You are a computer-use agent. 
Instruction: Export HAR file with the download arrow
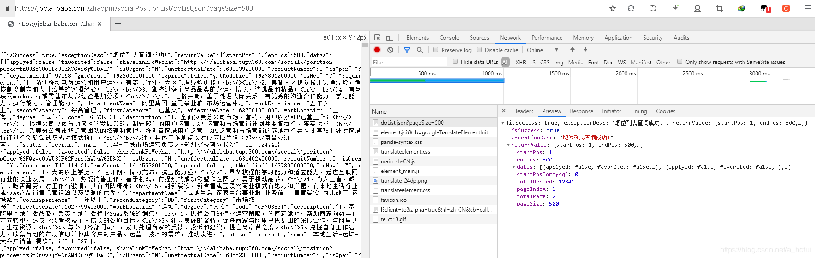tap(585, 50)
